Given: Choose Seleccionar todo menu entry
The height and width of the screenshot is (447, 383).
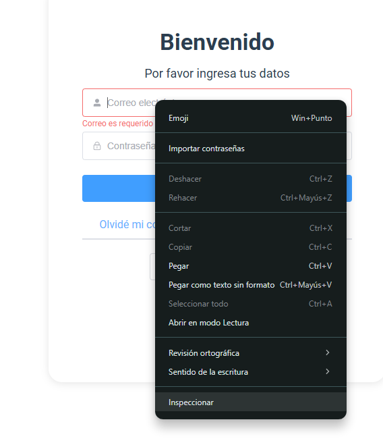Looking at the screenshot, I should [251, 304].
